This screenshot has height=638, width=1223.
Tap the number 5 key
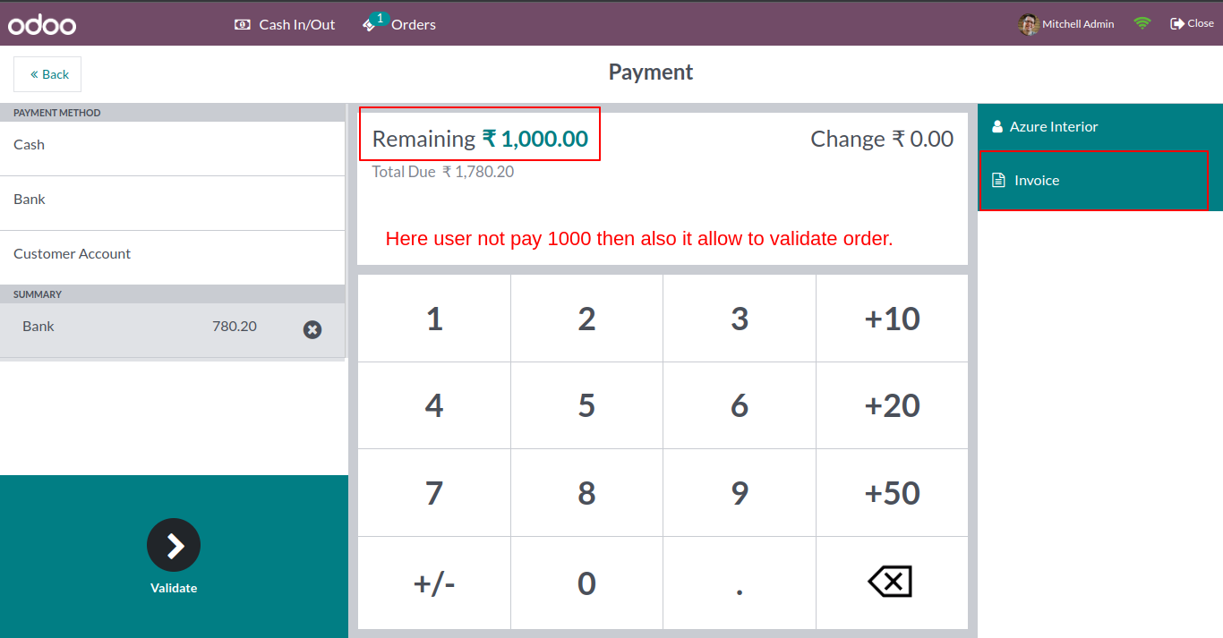586,405
